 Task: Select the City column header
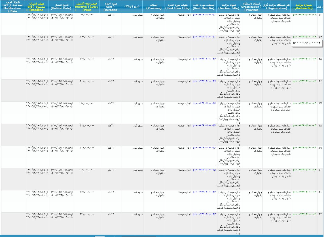click(x=132, y=7)
